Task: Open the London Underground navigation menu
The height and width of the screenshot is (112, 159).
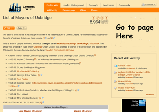Action: pyautogui.click(x=73, y=5)
